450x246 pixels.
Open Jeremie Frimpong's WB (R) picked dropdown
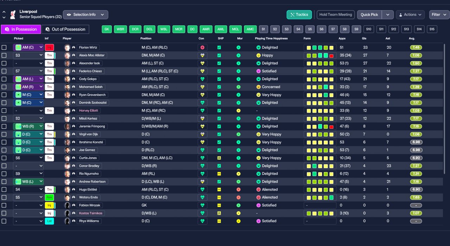click(x=28, y=126)
